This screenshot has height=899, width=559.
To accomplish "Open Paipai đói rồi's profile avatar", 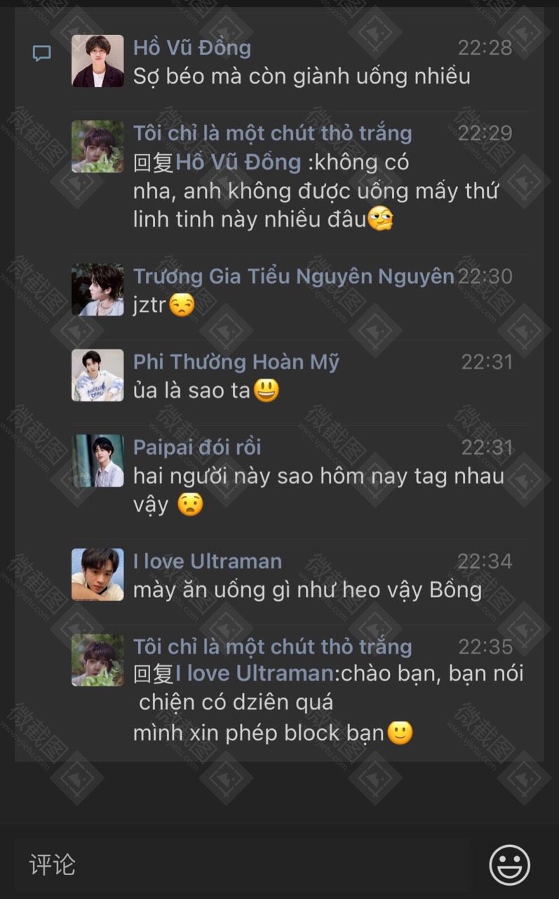I will pos(97,460).
